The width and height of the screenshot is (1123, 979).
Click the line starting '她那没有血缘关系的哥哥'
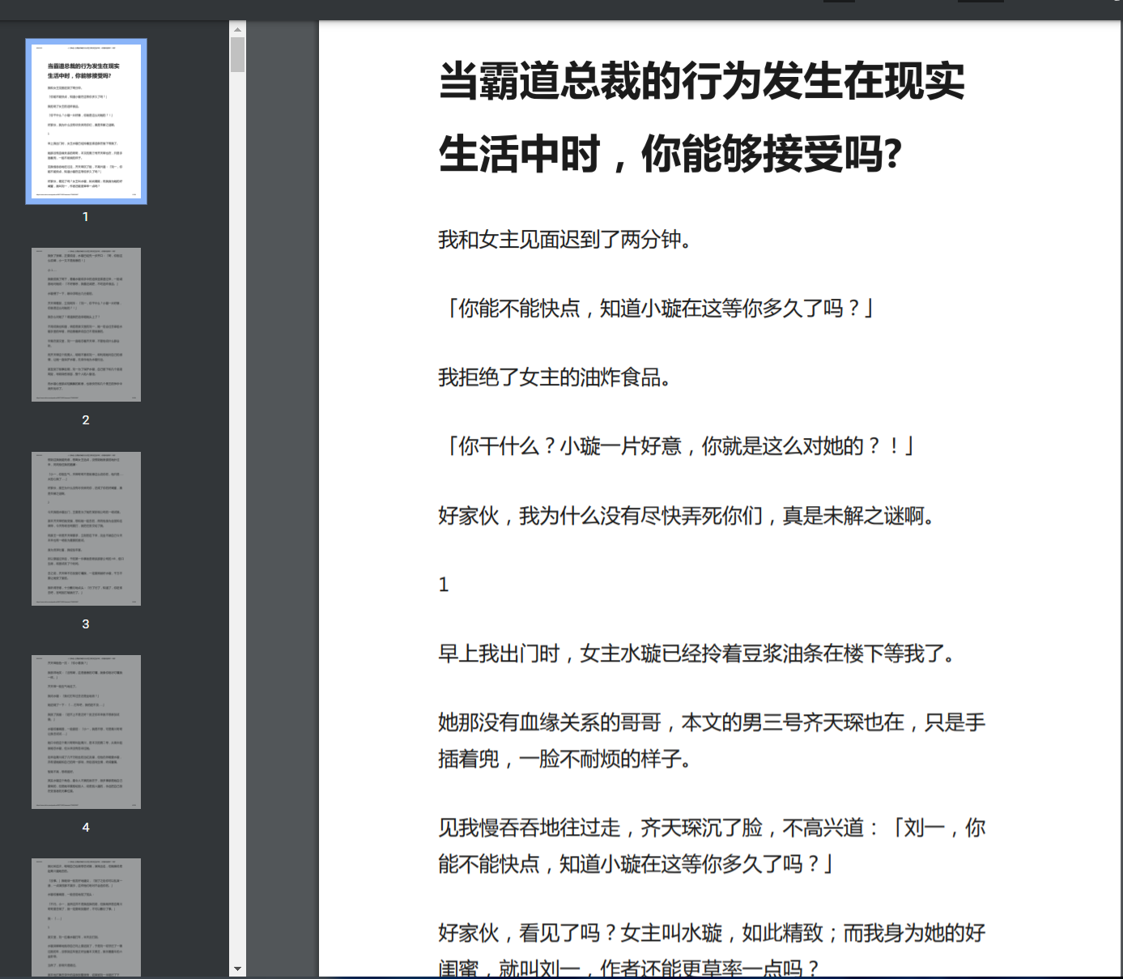click(x=712, y=722)
